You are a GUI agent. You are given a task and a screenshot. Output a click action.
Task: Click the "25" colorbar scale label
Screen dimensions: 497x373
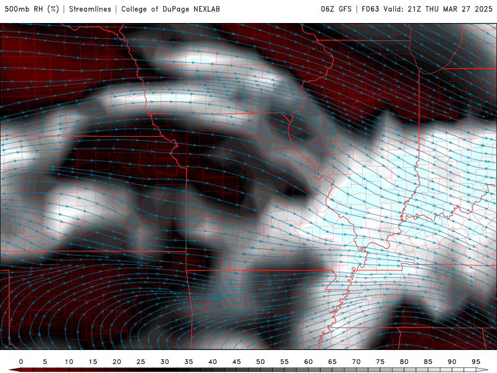pyautogui.click(x=141, y=362)
